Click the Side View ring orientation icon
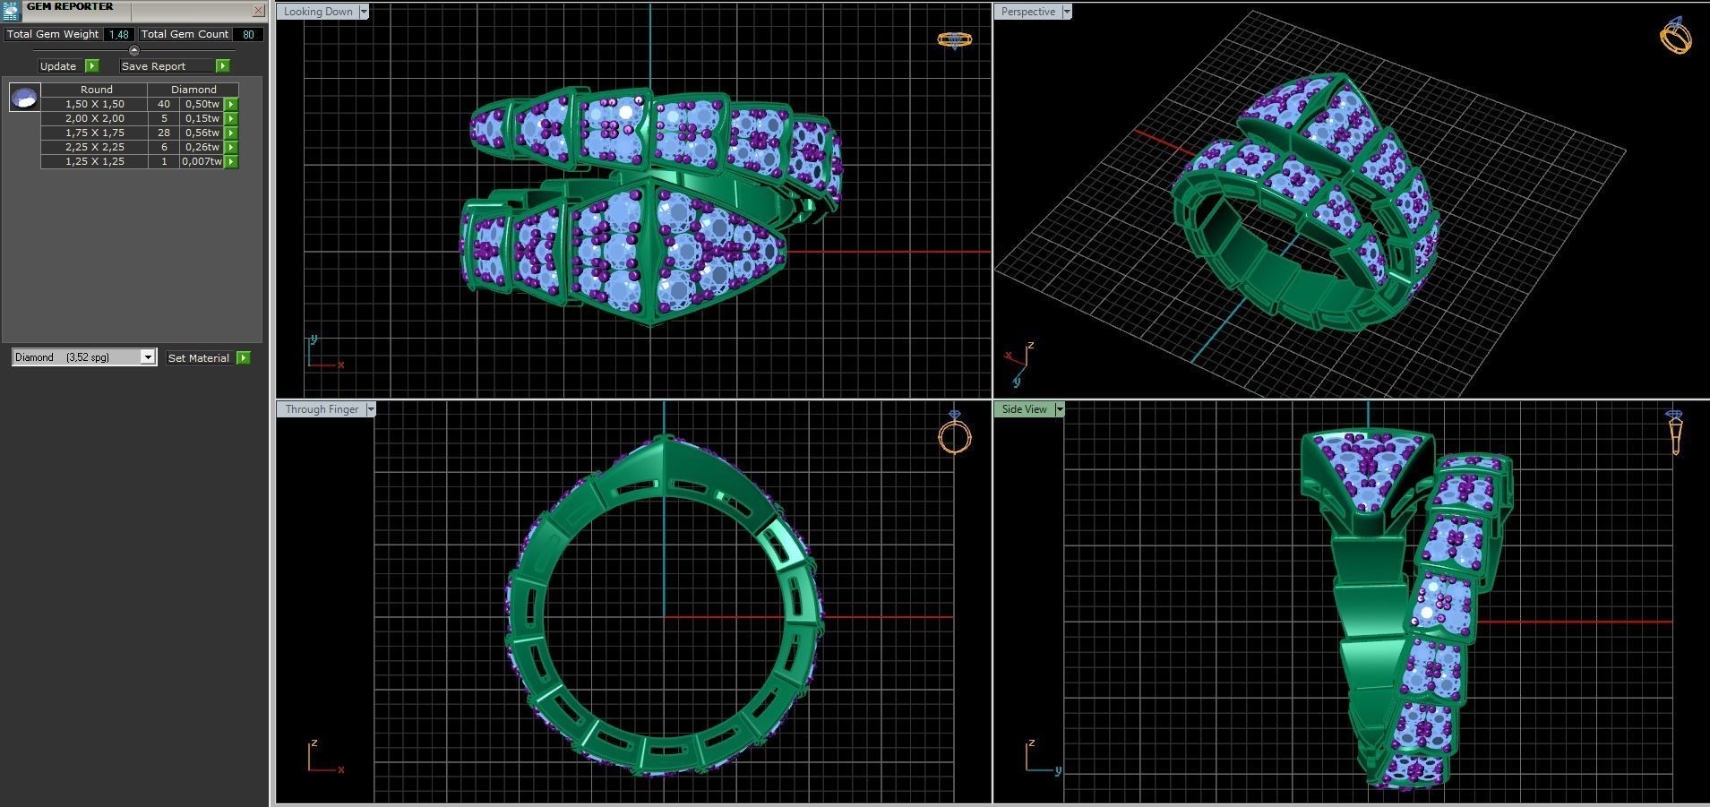The width and height of the screenshot is (1710, 807). 1674,433
